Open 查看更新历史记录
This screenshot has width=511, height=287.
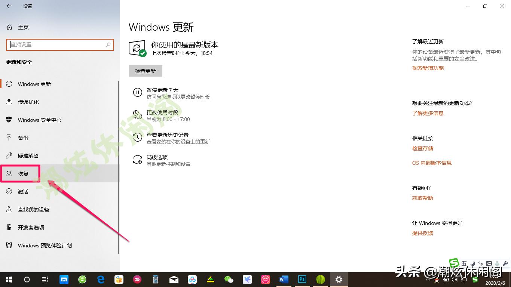[168, 135]
